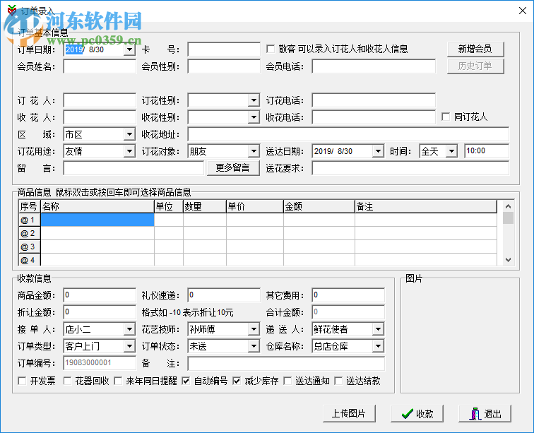Uncheck the 自动编号 checkbox
The image size is (534, 433).
(x=186, y=381)
